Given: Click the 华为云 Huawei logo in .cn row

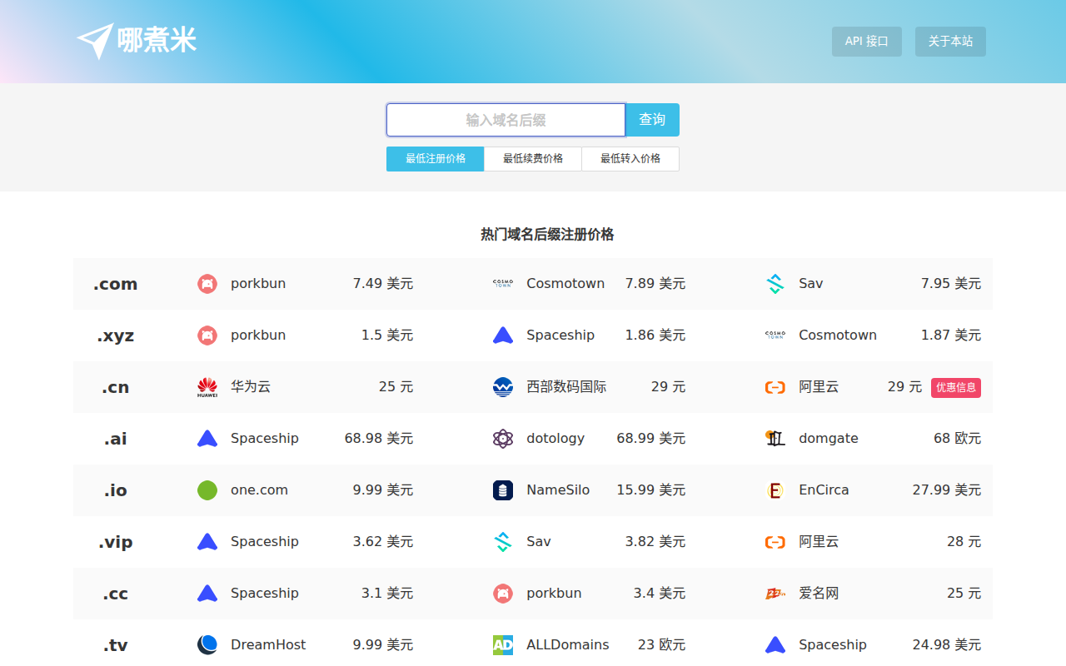Looking at the screenshot, I should [x=207, y=386].
